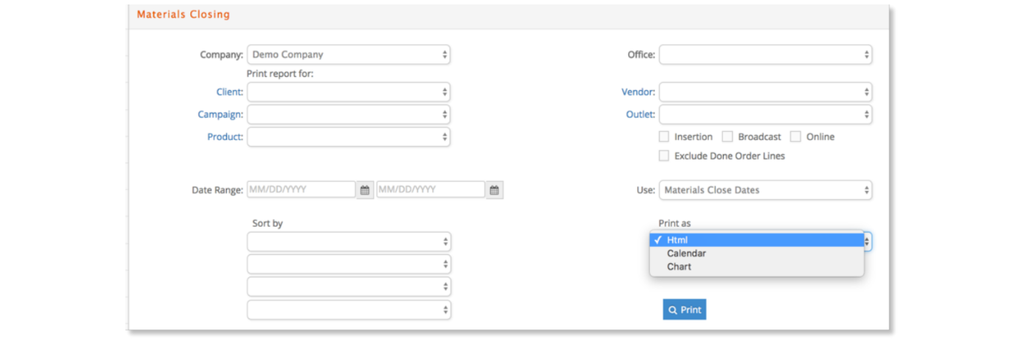This screenshot has height=343, width=1023.
Task: Click the 'Print as' heading text
Action: pyautogui.click(x=675, y=223)
